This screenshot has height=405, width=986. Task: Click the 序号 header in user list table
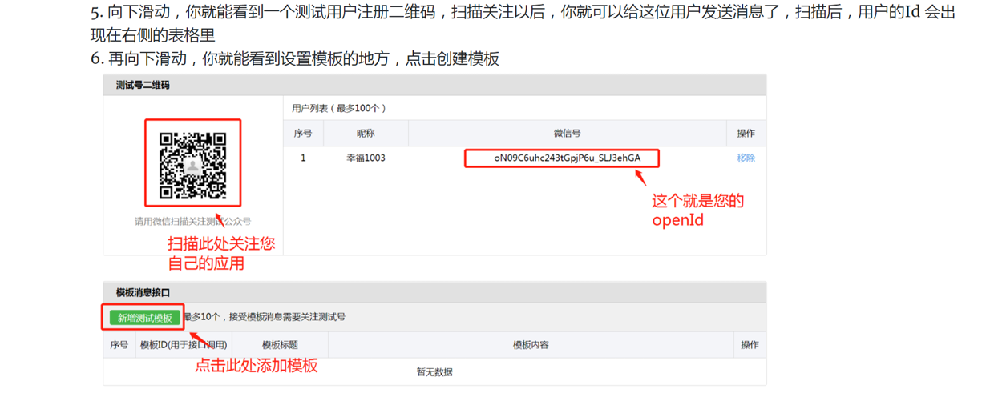pos(303,134)
